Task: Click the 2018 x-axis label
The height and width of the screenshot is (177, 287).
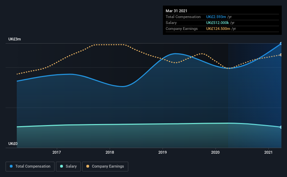Action: [110, 152]
